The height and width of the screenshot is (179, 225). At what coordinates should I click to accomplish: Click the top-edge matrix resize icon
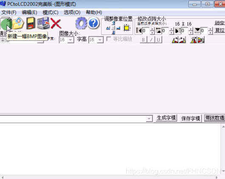tap(158, 31)
